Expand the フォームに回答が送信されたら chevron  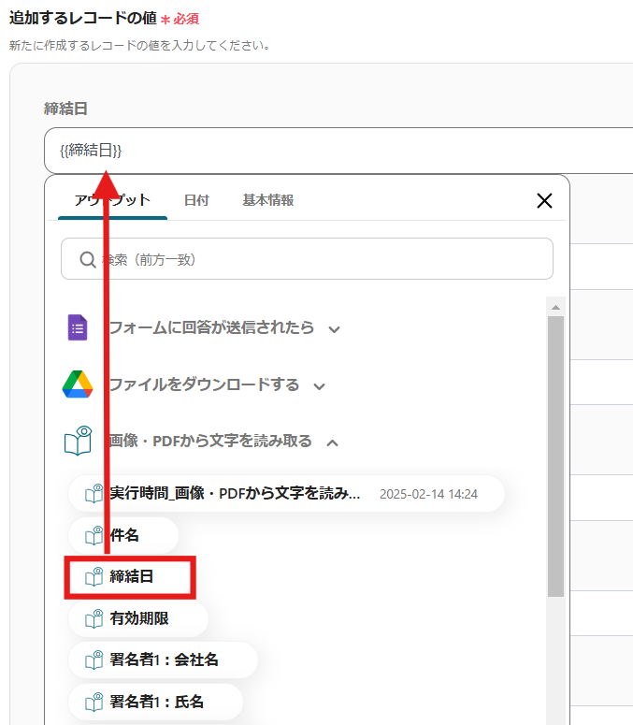[x=334, y=329]
